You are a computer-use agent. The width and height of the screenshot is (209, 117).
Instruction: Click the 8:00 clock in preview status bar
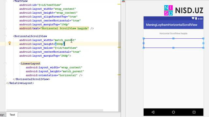pyautogui.click(x=200, y=19)
